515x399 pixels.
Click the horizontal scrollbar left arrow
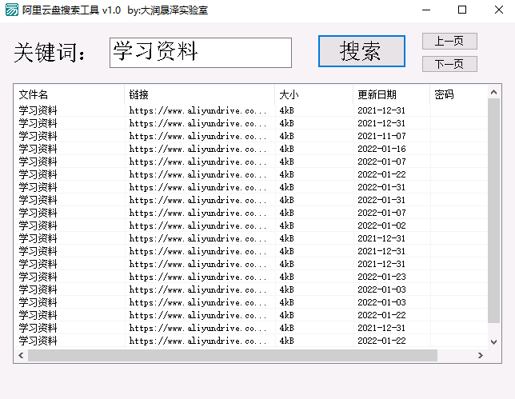(21, 355)
